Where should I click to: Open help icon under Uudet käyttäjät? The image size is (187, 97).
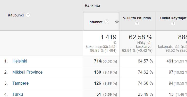click(173, 24)
